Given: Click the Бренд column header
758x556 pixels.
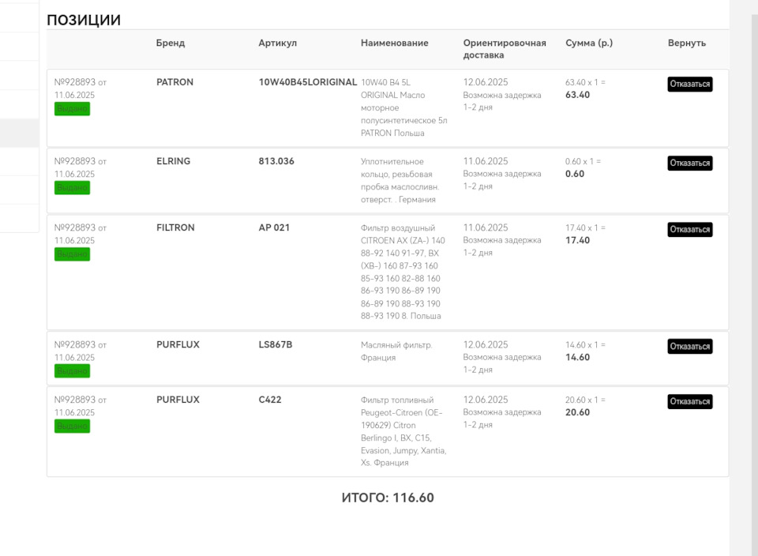Looking at the screenshot, I should 171,43.
